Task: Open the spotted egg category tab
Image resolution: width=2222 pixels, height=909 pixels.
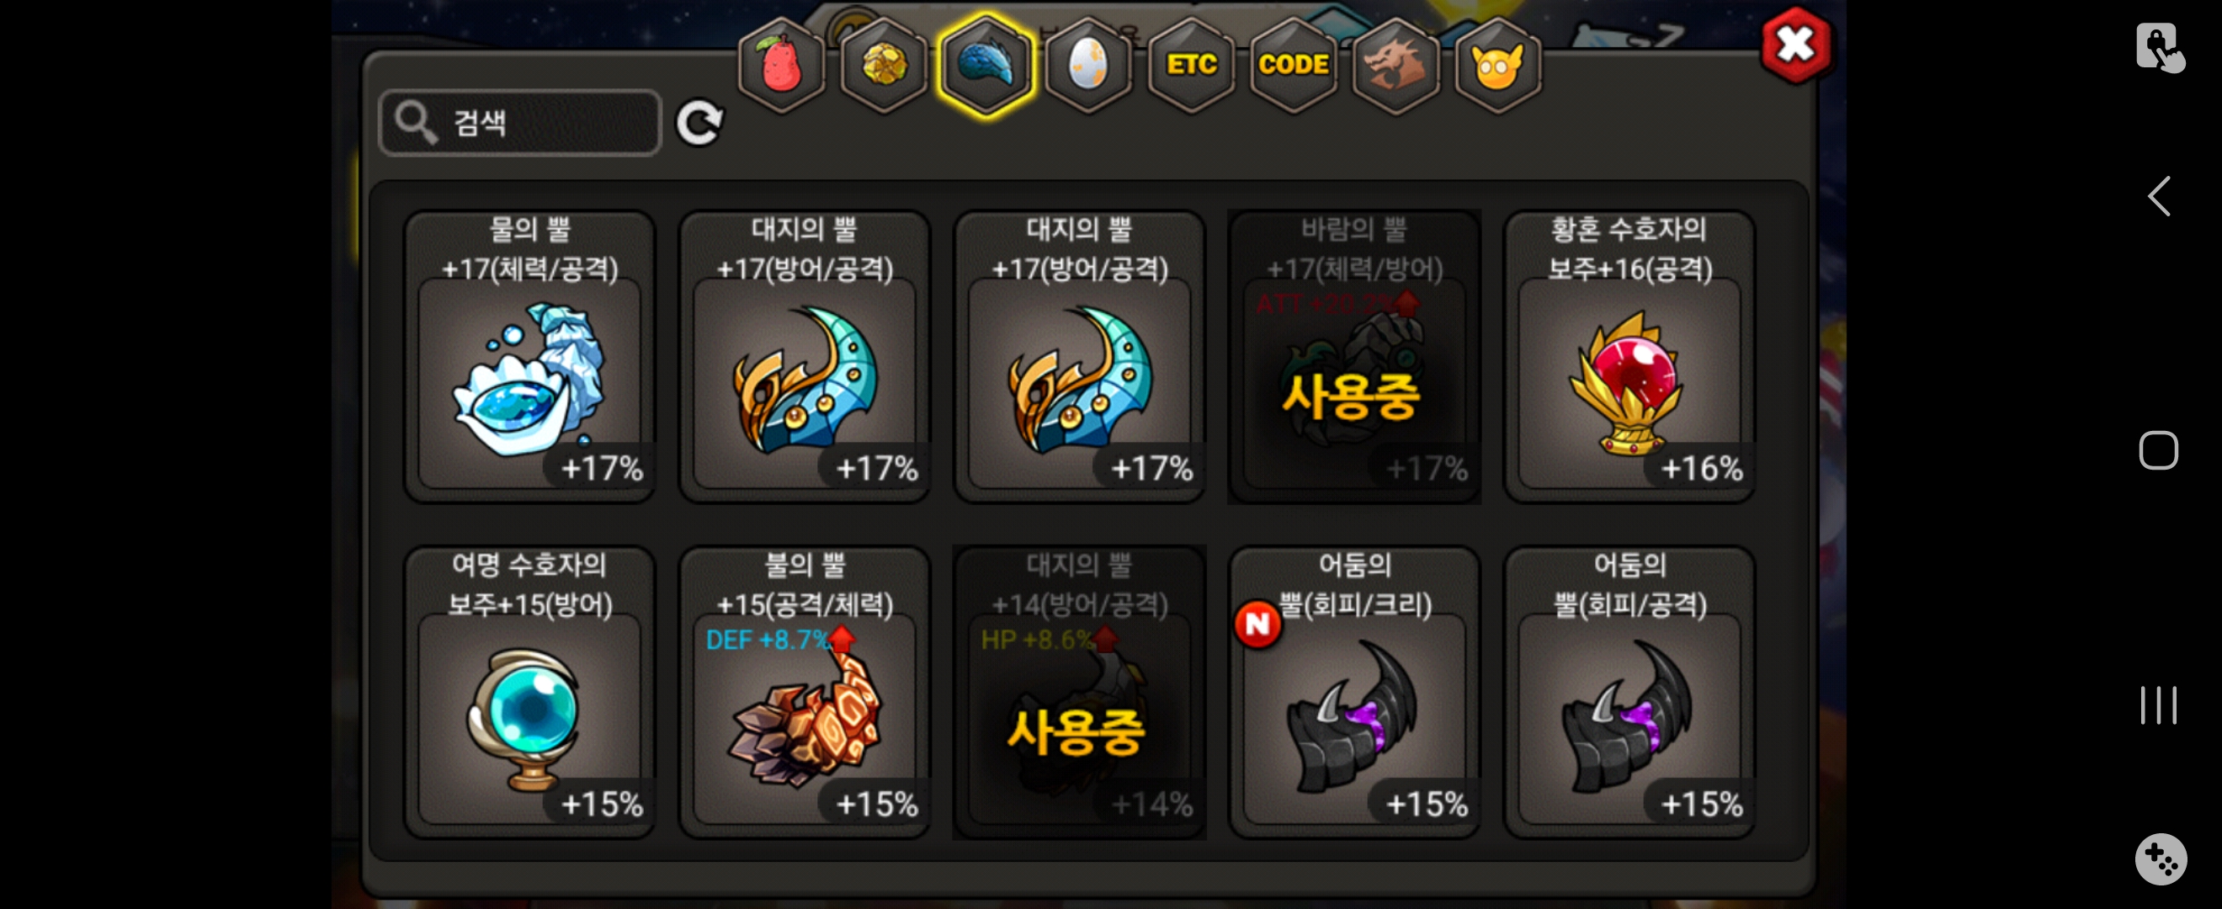Action: 1088,65
